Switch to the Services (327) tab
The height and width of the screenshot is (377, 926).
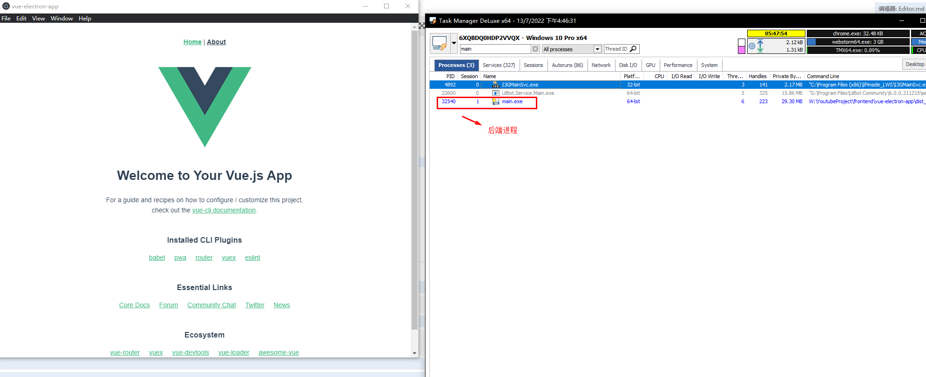tap(499, 65)
